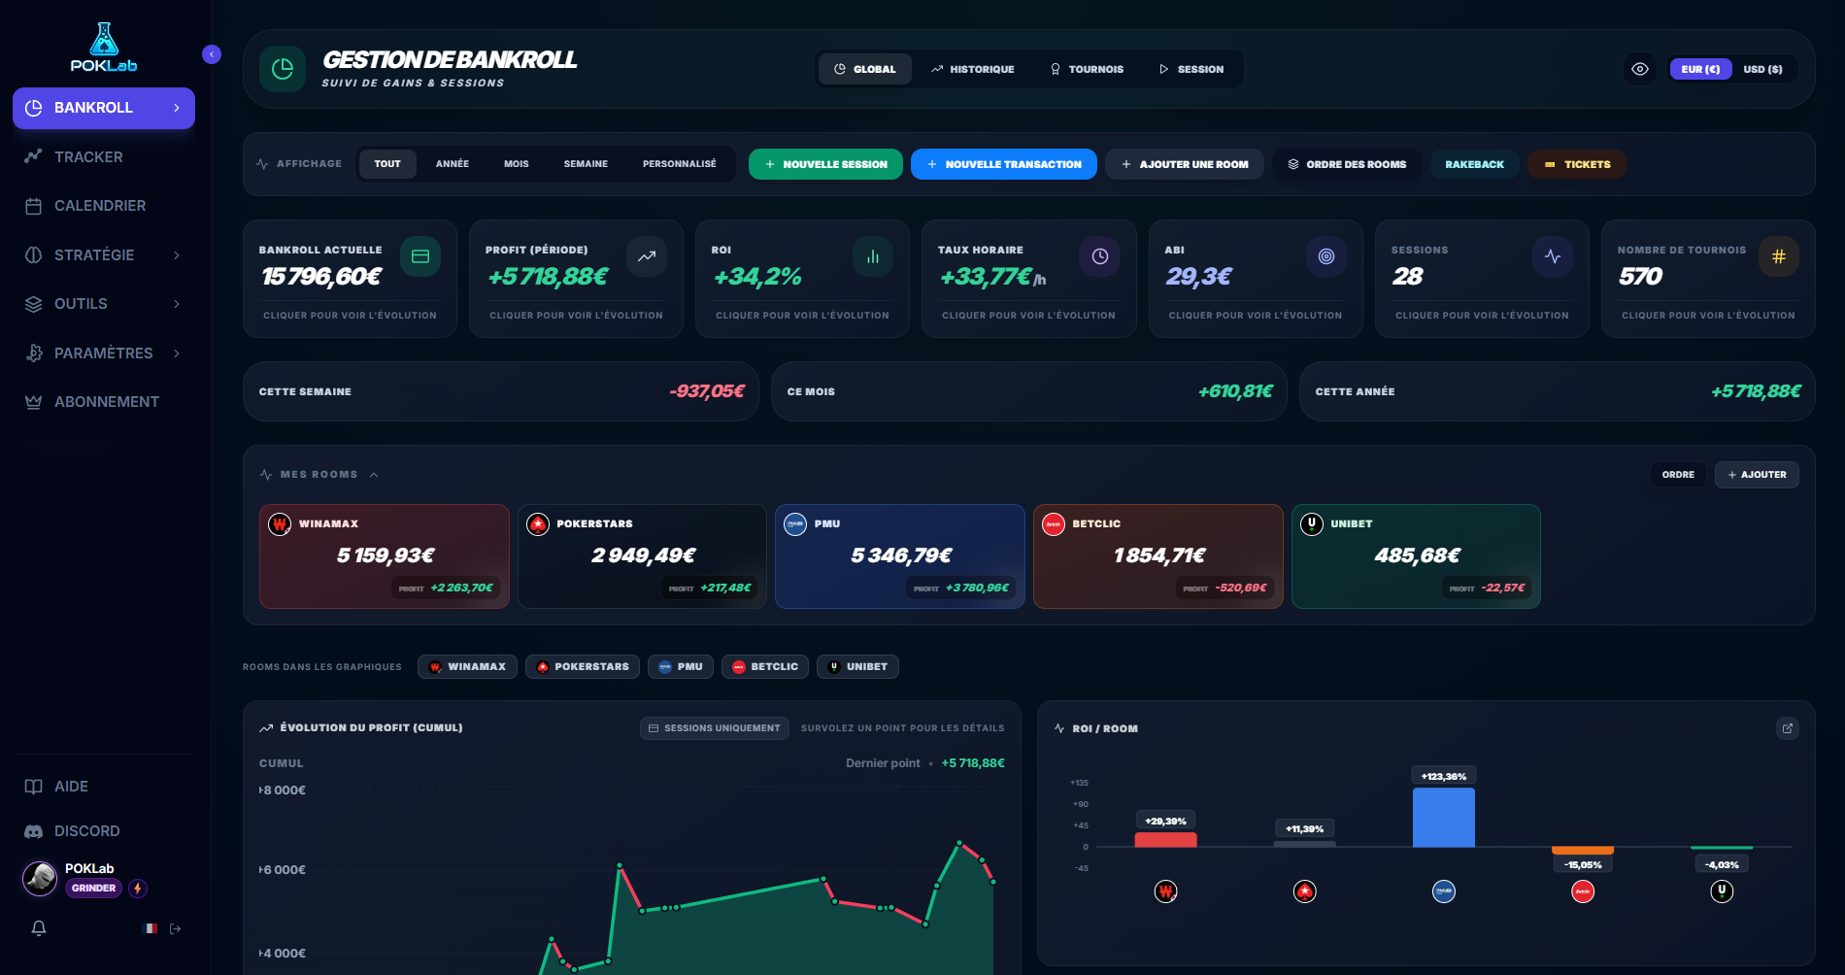Open ROI / Room chart in external view

tap(1787, 728)
